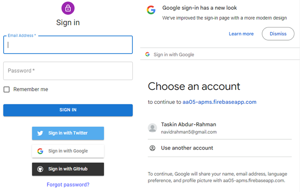Toggle the Remember me checkbox

pos(7,89)
